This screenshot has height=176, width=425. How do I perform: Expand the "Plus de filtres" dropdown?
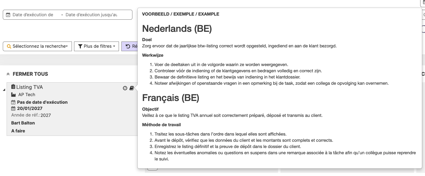[x=96, y=46]
